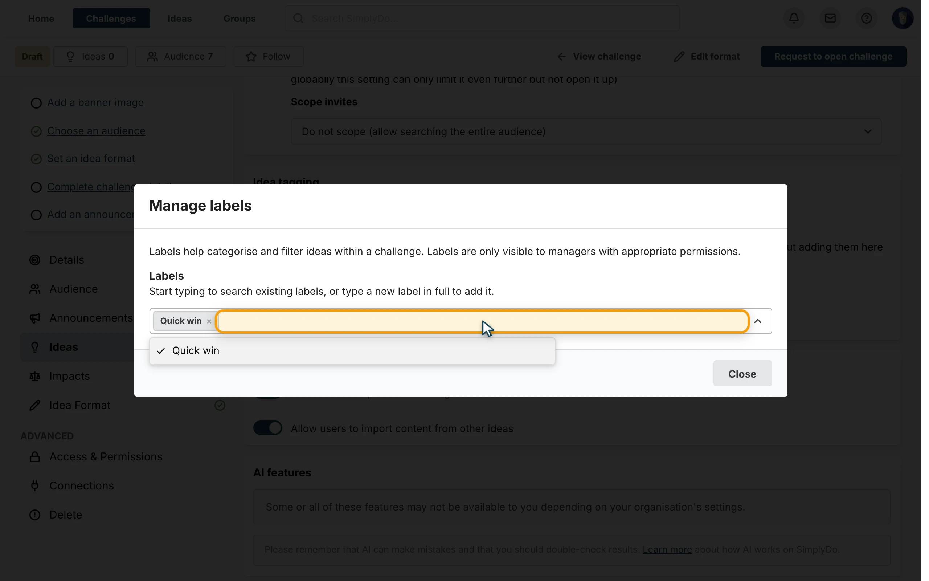This screenshot has height=581, width=929.
Task: Open Connections in the sidebar
Action: click(x=81, y=486)
